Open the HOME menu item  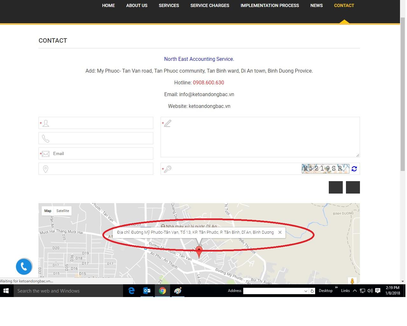108,5
